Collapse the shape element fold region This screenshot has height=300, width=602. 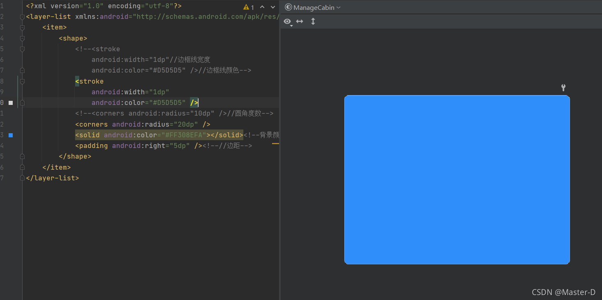[22, 38]
